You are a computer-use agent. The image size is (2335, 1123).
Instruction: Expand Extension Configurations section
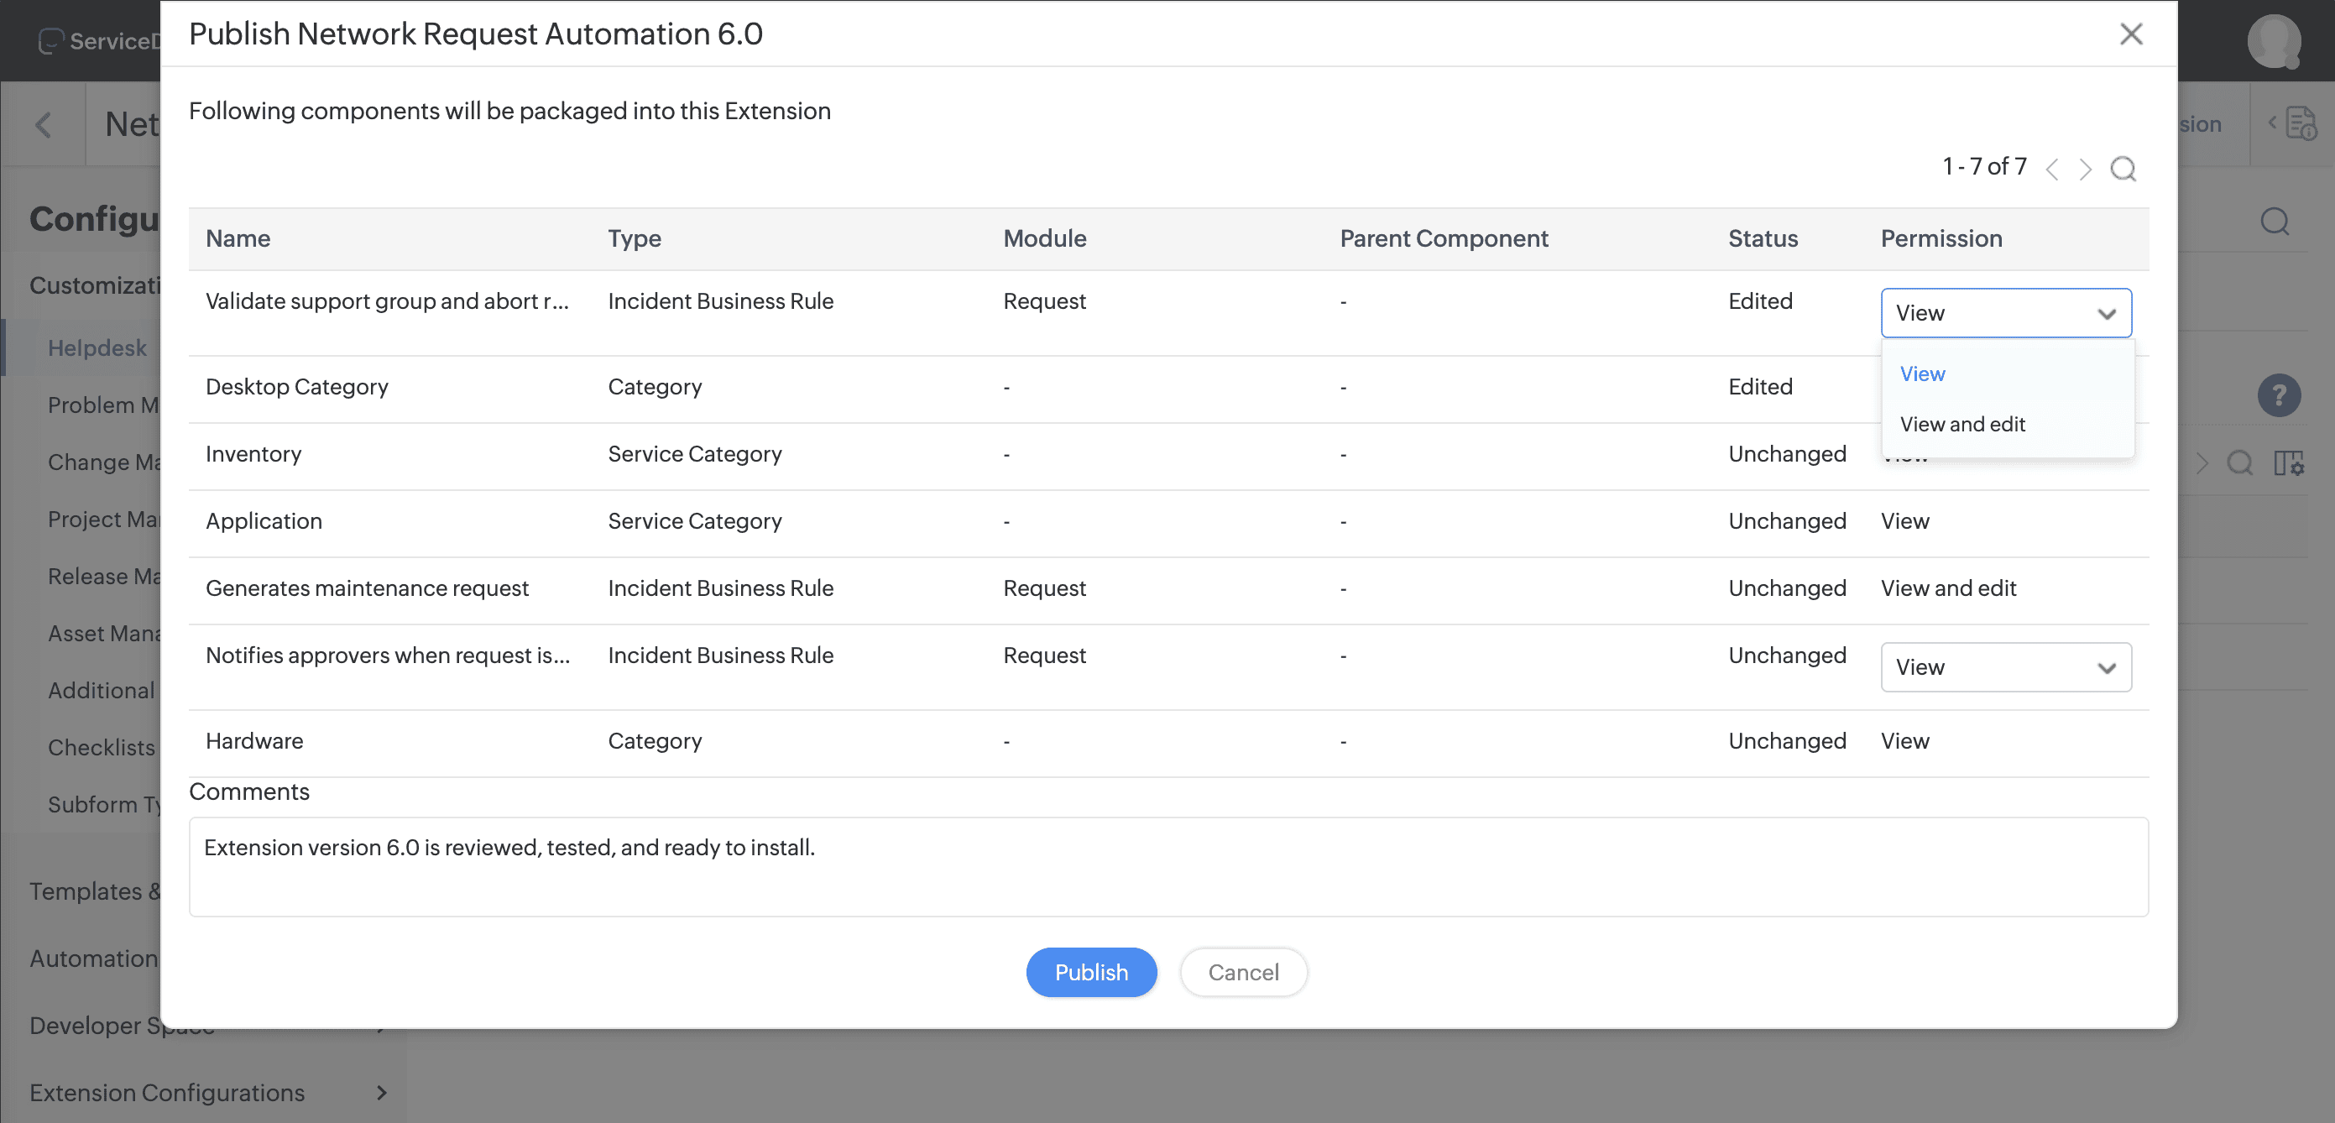click(382, 1092)
